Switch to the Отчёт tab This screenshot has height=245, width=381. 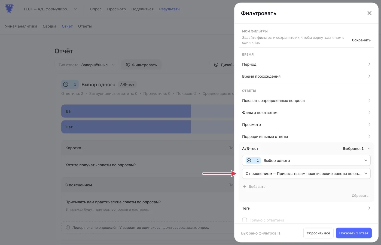point(67,26)
